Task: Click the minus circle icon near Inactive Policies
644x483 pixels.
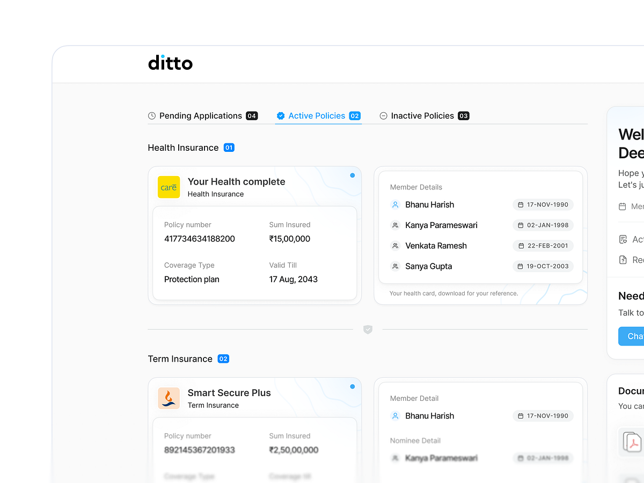Action: [x=383, y=115]
